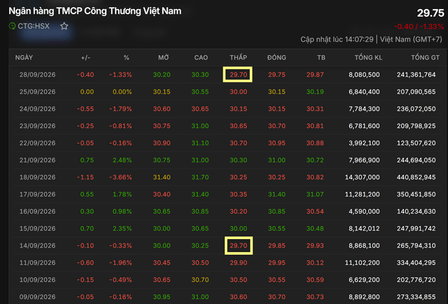This screenshot has width=448, height=304.
Task: Select the date cell 21/09/2026
Action: tap(38, 160)
